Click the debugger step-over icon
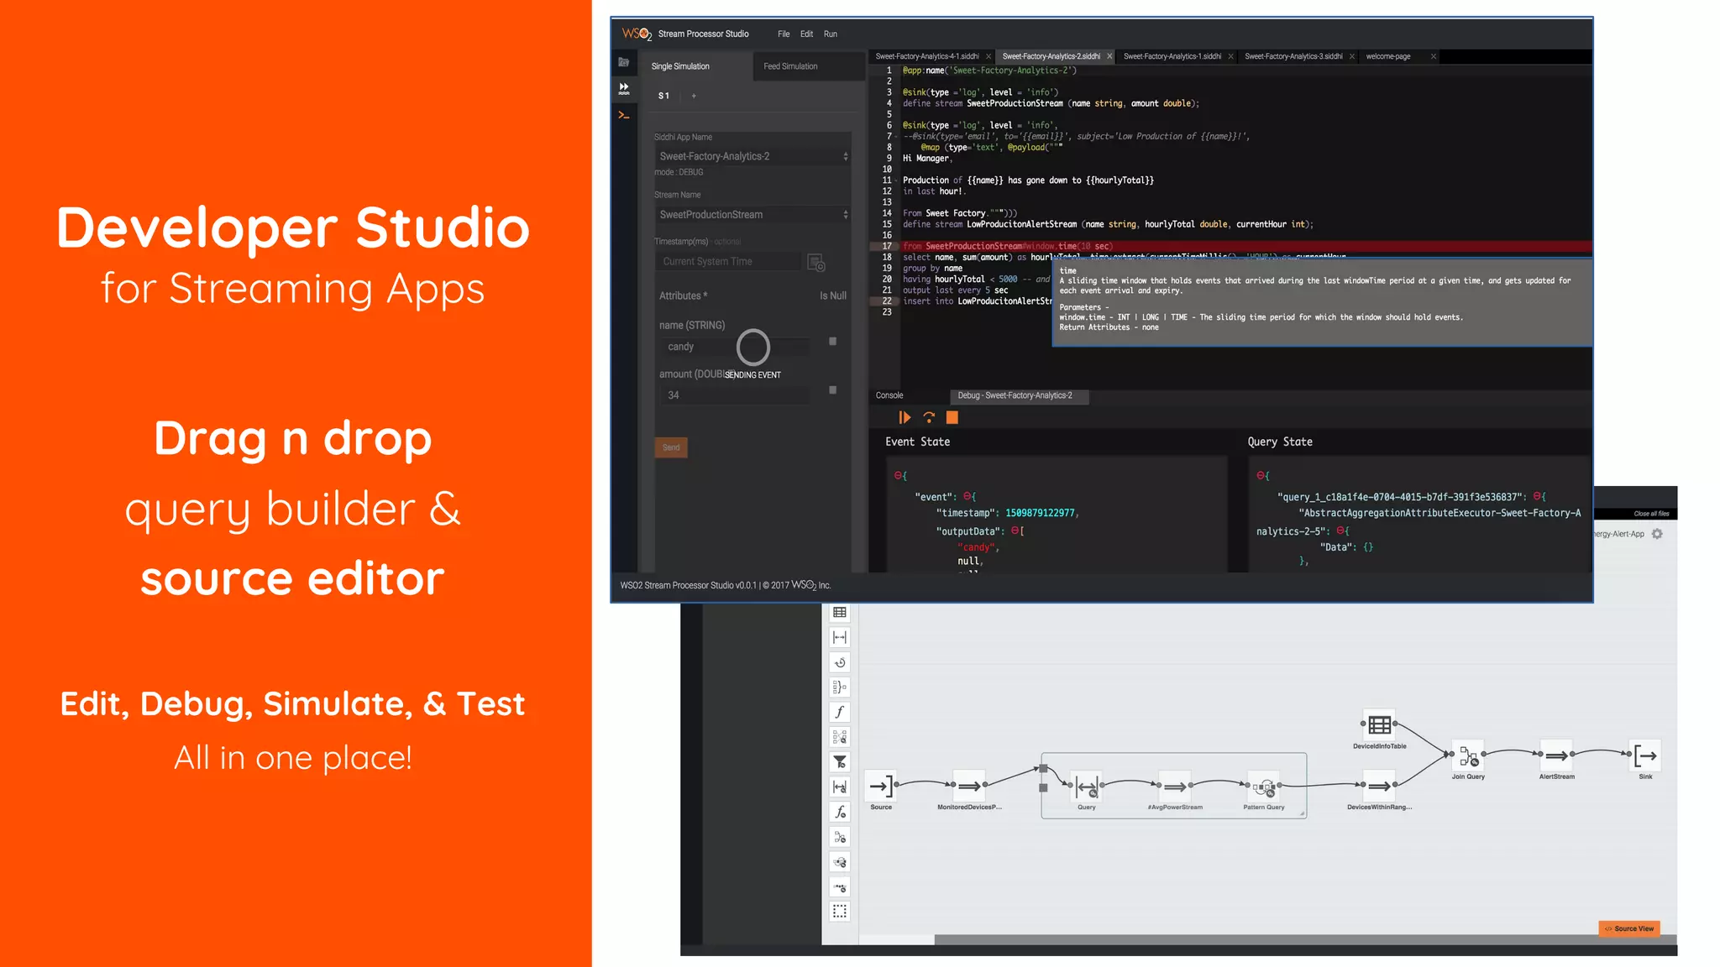 tap(929, 417)
